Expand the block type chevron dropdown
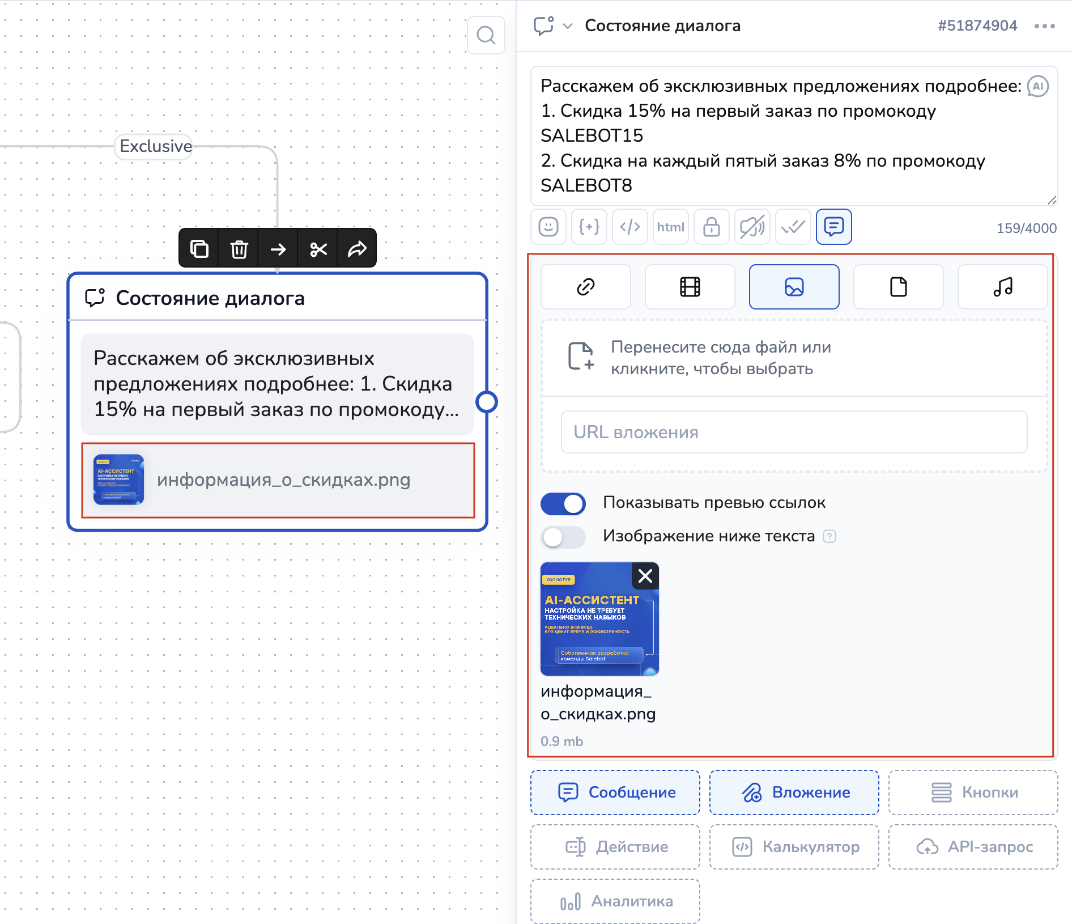This screenshot has width=1072, height=924. pos(568,26)
